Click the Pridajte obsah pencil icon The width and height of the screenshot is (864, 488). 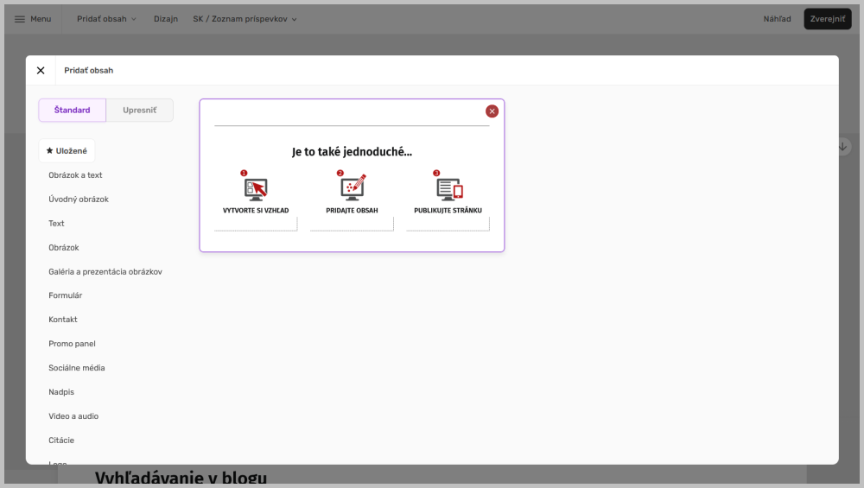pos(352,187)
